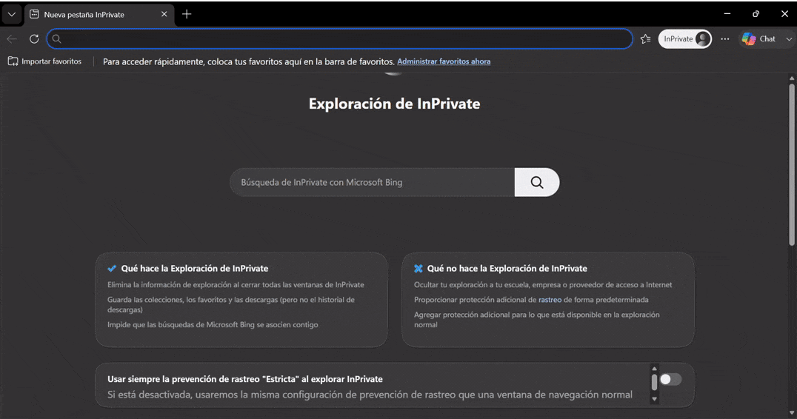This screenshot has height=419, width=797.
Task: Click text Ocultar tu exploración a tu escuela
Action: pyautogui.click(x=543, y=285)
